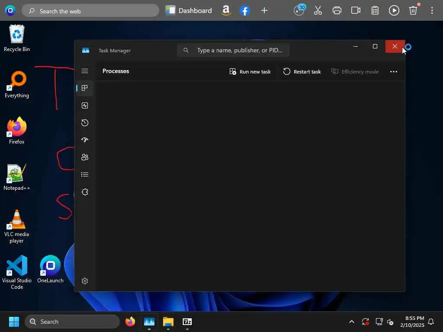Click the Efficiency mode button
Screen dimensions: 443x332
pyautogui.click(x=355, y=72)
